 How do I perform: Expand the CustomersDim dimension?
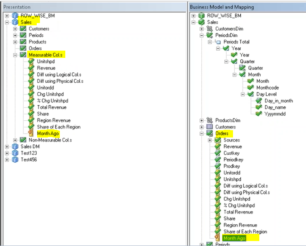pos(202,29)
